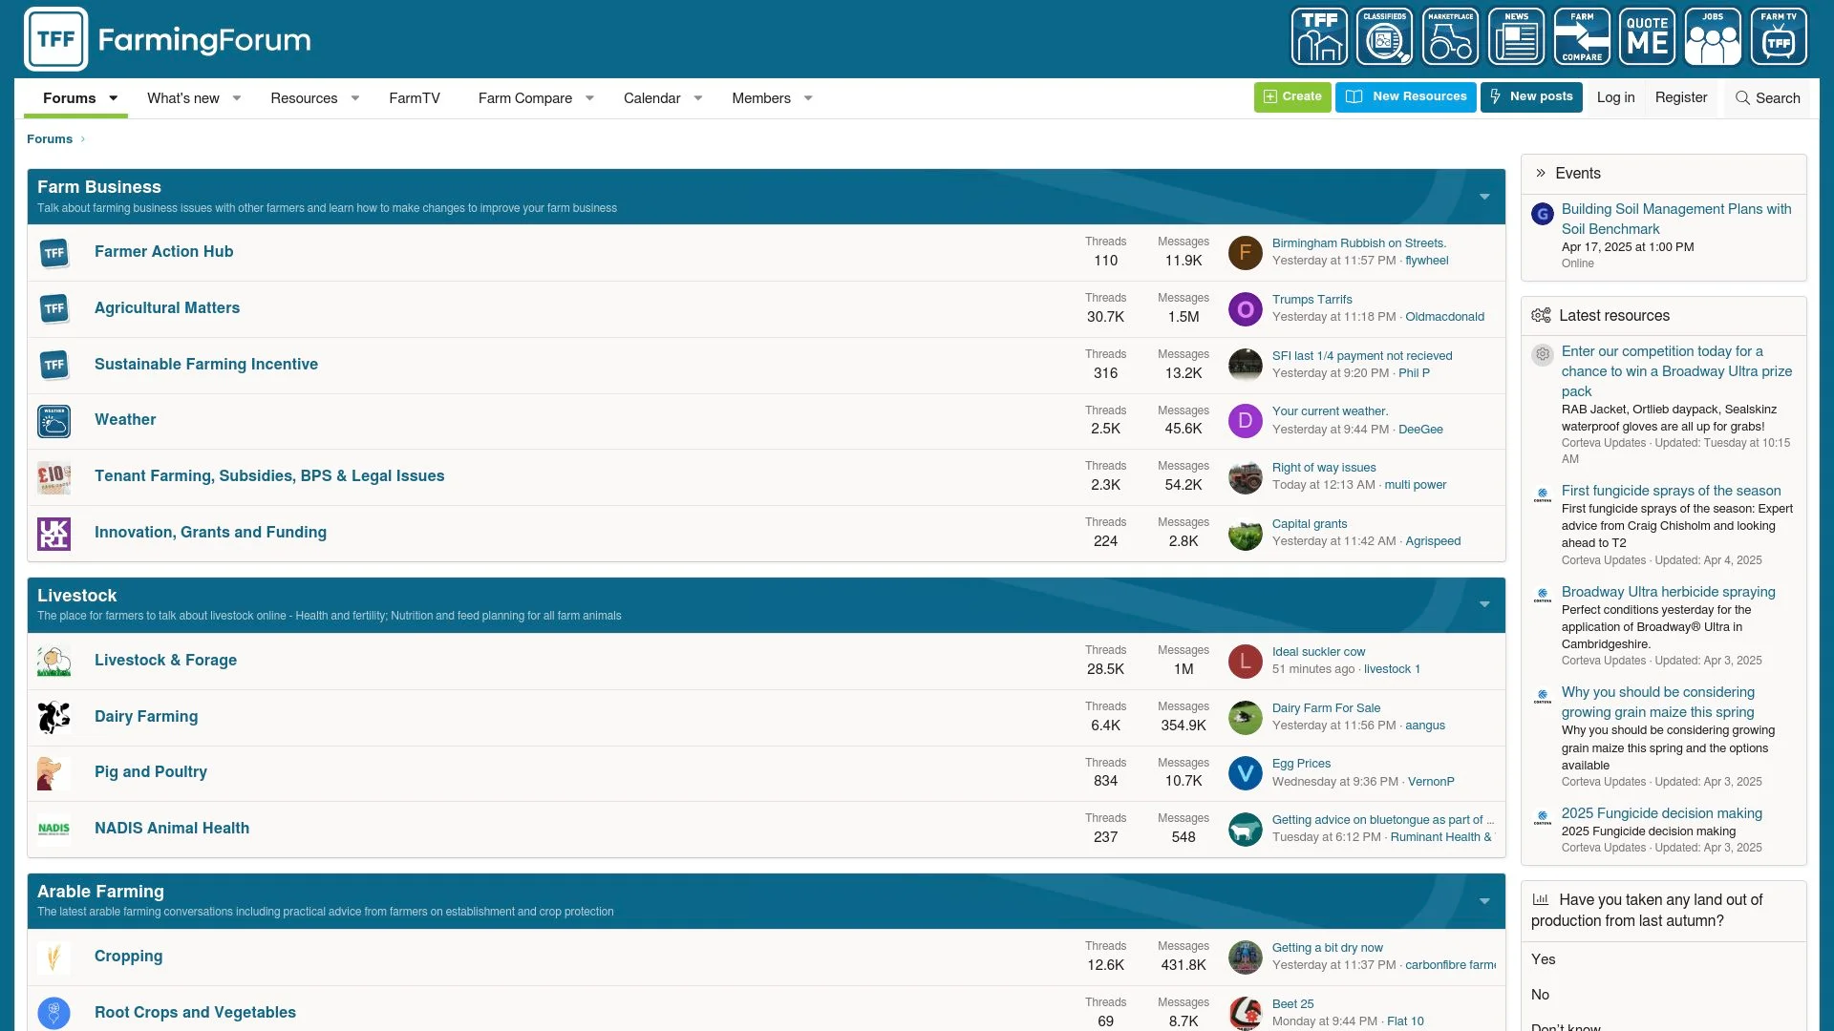Collapse the Livestock category

[x=1484, y=604]
